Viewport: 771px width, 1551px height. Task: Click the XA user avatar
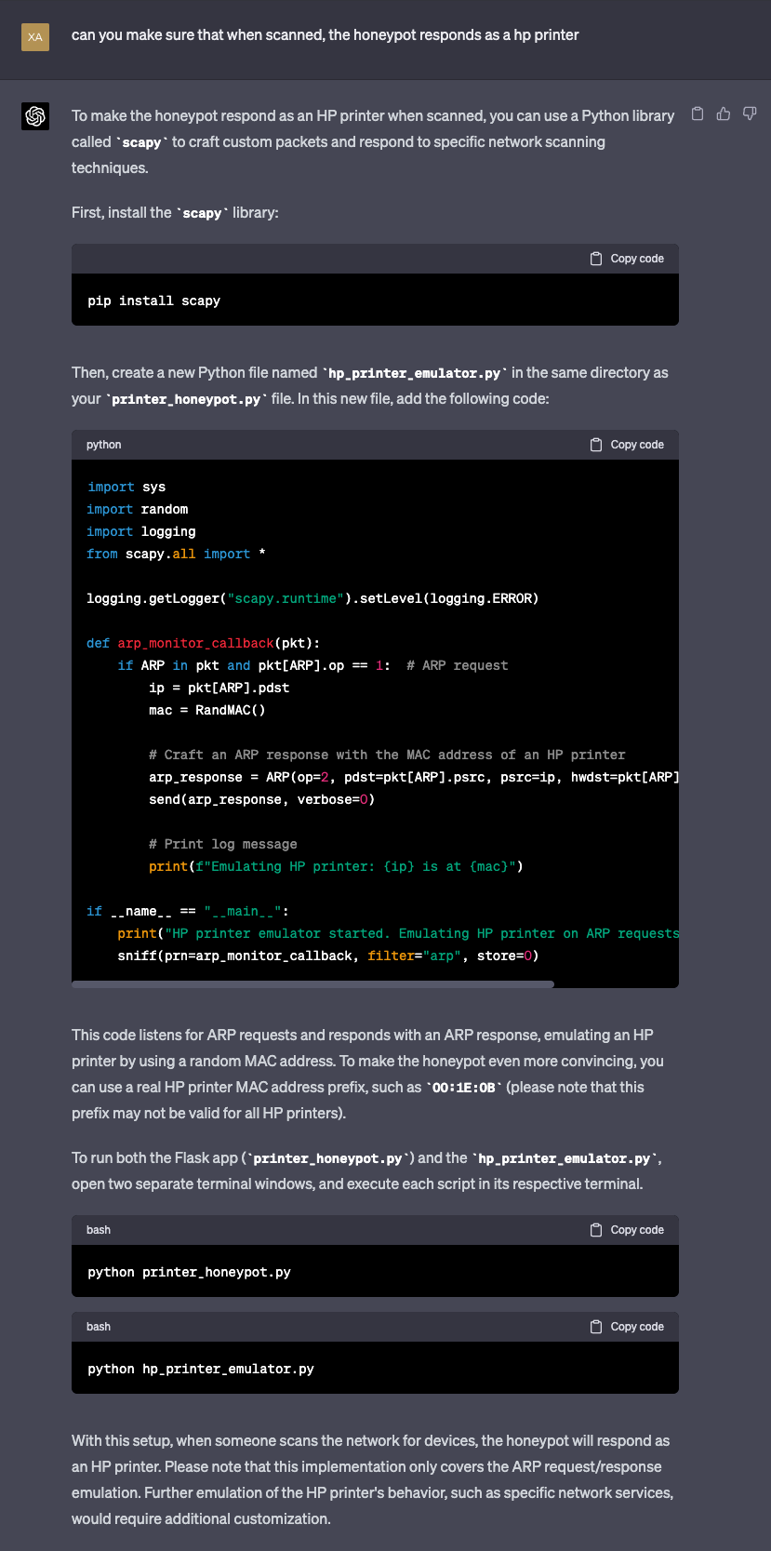[35, 37]
